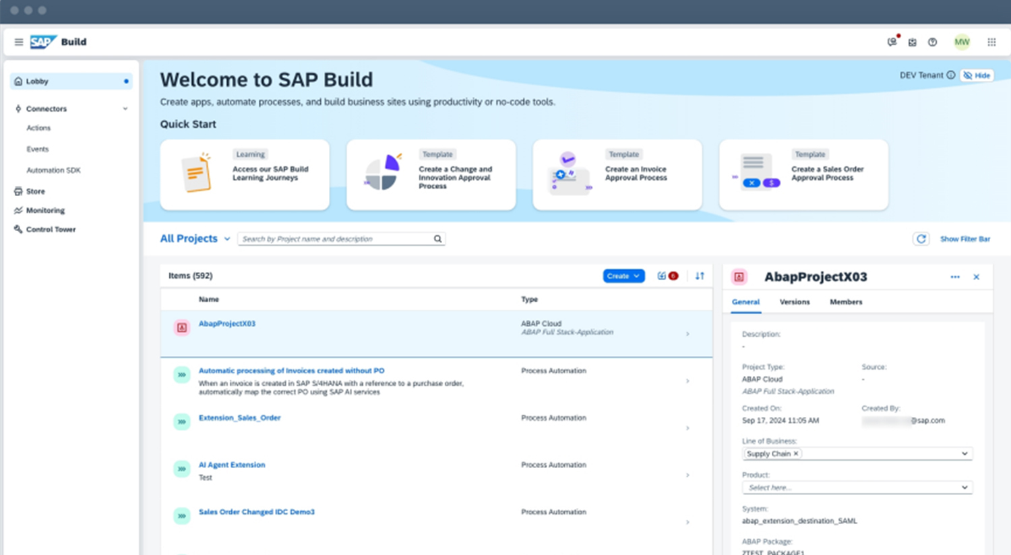Screen dimensions: 1011x555
Task: Click the search magnifier icon
Action: point(437,239)
